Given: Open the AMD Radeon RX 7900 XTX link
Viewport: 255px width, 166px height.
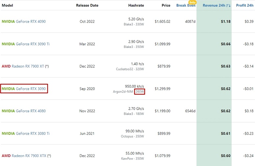Looking at the screenshot, I should 24,156.
